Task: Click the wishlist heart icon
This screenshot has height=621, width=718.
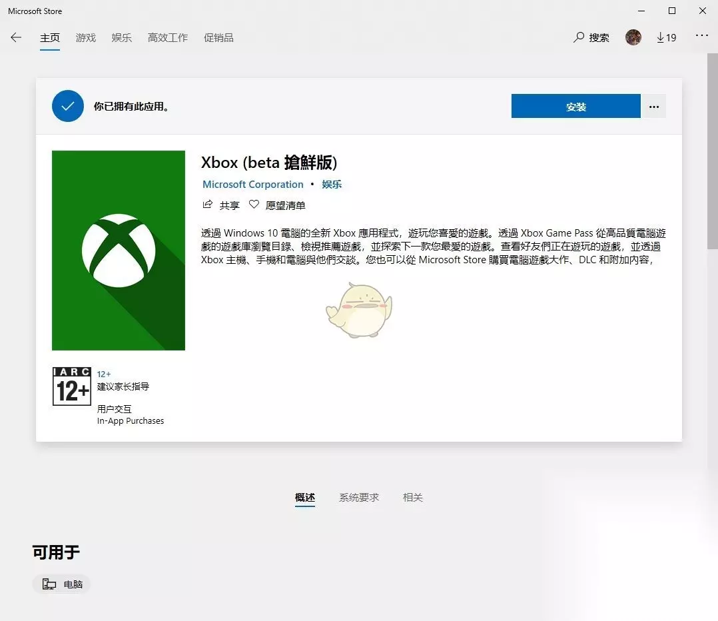Action: click(x=254, y=205)
